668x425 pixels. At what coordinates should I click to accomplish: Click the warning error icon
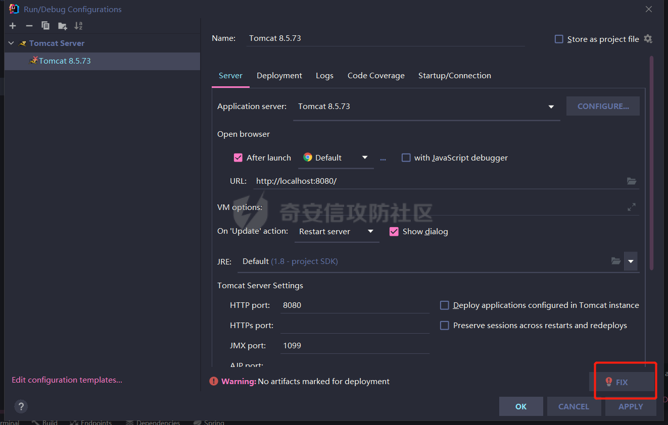click(x=214, y=381)
